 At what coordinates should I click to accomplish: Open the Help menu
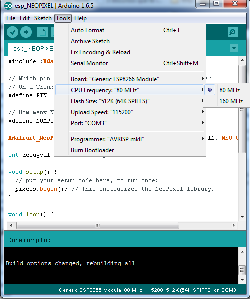click(x=80, y=18)
